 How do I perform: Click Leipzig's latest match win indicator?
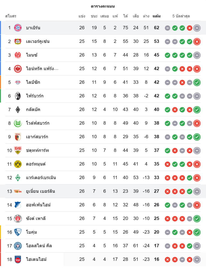197,82
